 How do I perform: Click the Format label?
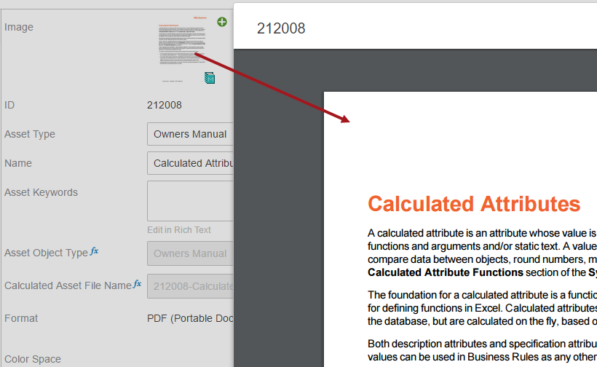tap(21, 318)
